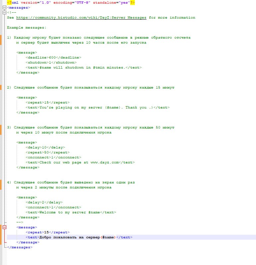
Task: Click the closing </messages> tag
Action: click(x=20, y=247)
